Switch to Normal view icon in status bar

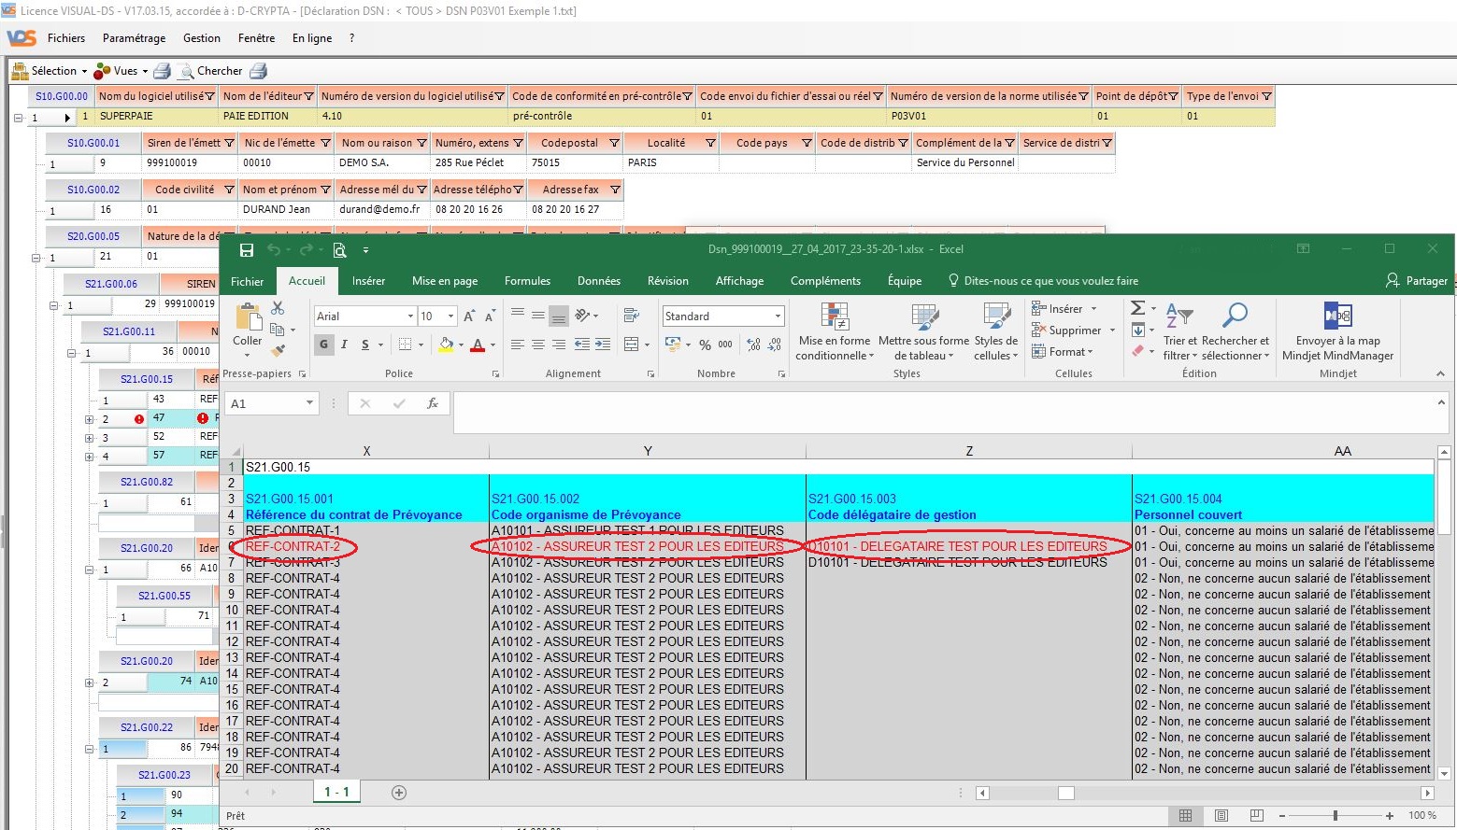1186,815
